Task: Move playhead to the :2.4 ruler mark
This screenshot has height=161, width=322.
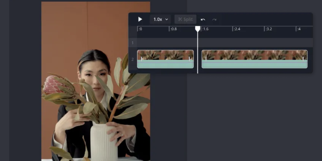Action: [x=237, y=29]
